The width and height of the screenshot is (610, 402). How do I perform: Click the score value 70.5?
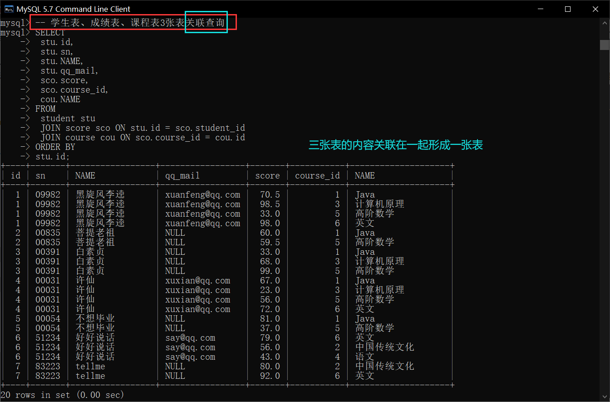click(x=270, y=195)
